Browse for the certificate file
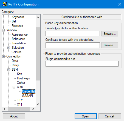 pyautogui.click(x=110, y=45)
